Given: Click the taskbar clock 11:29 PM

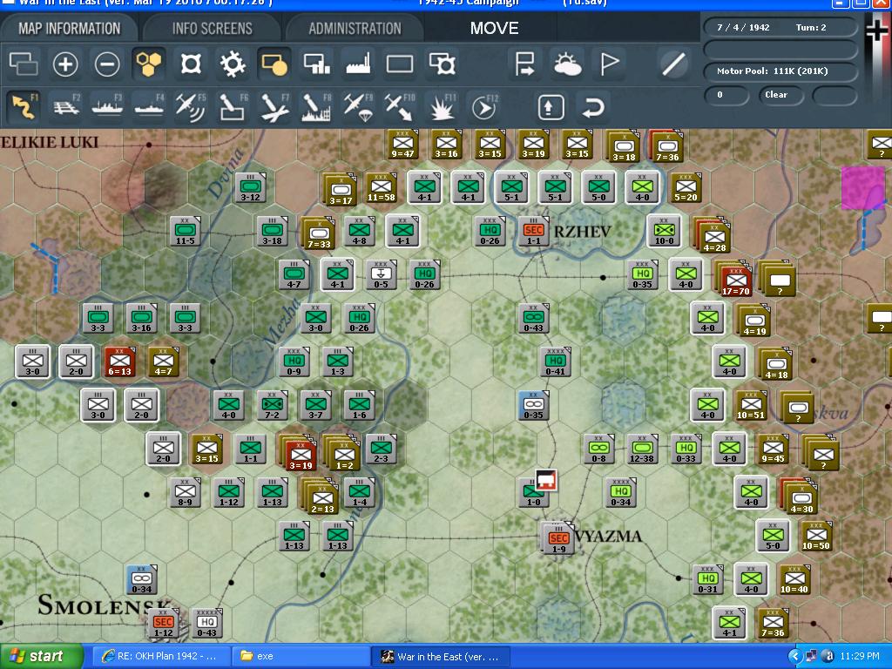Looking at the screenshot, I should [x=860, y=656].
